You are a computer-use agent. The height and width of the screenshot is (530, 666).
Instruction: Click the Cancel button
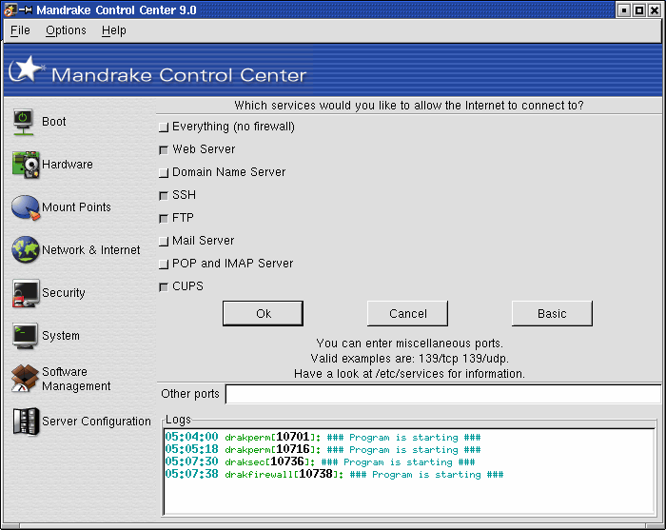[407, 313]
